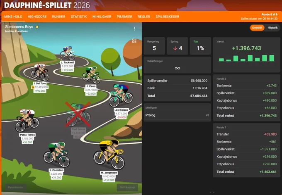Open the PRÆMIER tab
This screenshot has height=195, width=282.
(124, 17)
